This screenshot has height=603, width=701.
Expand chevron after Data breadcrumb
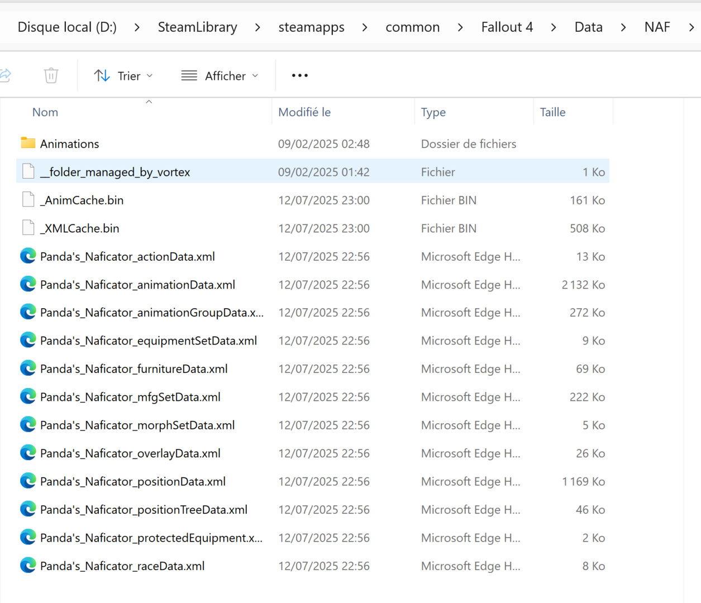[x=623, y=27]
